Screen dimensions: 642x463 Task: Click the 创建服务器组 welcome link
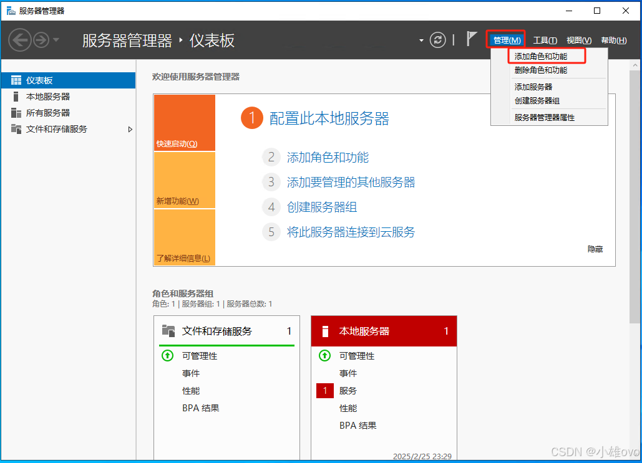[322, 207]
